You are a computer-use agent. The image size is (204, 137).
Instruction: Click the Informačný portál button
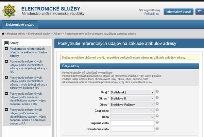pyautogui.click(x=178, y=12)
